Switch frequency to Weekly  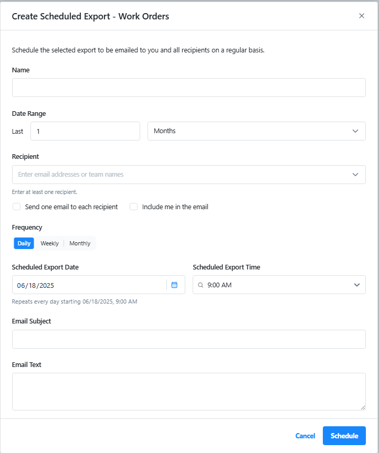click(x=50, y=243)
